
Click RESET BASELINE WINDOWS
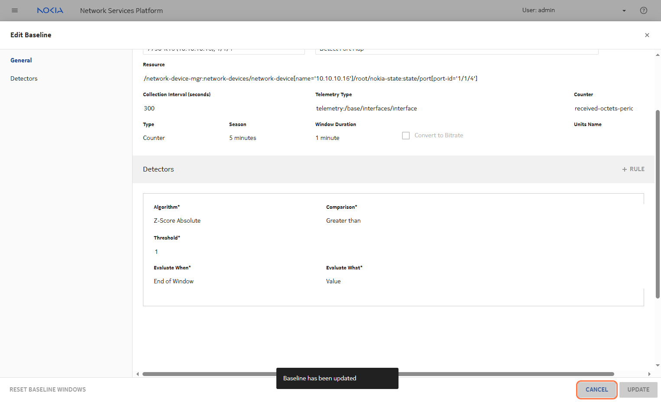[48, 390]
